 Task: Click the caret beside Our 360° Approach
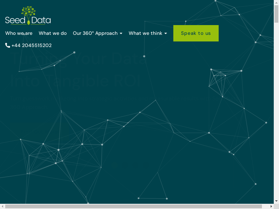point(121,33)
